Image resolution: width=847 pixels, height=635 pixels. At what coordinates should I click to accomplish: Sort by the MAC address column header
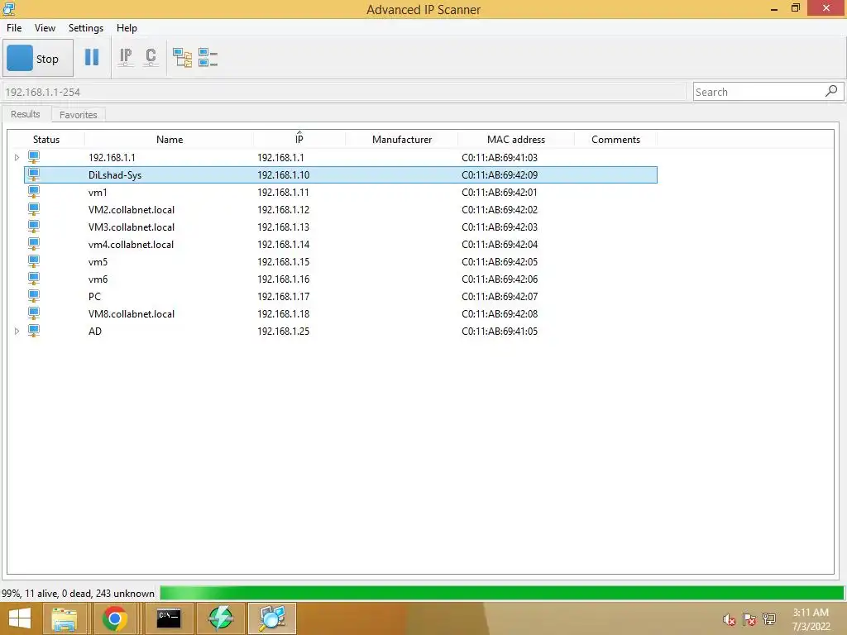click(516, 139)
